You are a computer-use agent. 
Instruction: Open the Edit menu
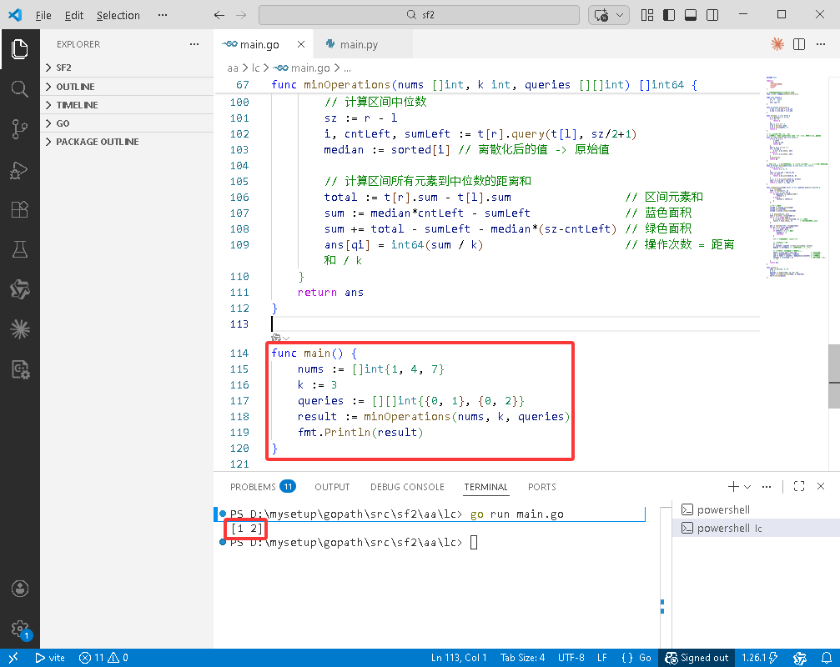74,15
